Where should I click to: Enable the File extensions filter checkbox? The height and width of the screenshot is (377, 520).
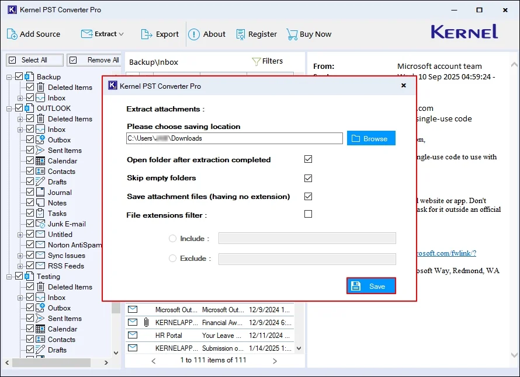coord(308,214)
